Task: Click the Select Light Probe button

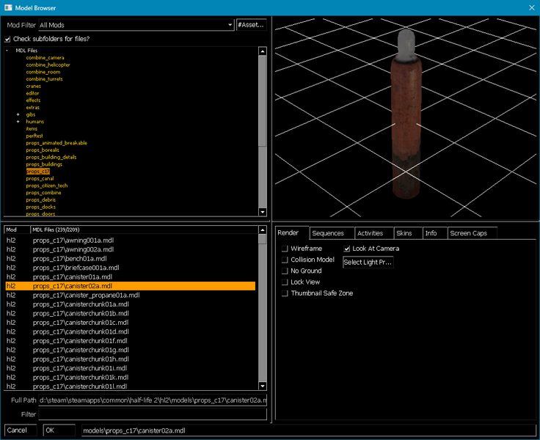Action: (x=368, y=262)
